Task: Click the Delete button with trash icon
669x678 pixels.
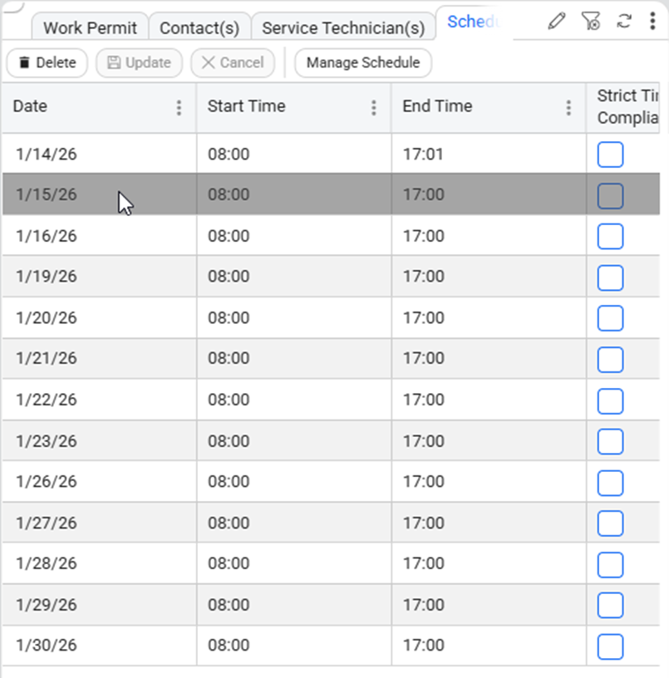Action: tap(47, 63)
